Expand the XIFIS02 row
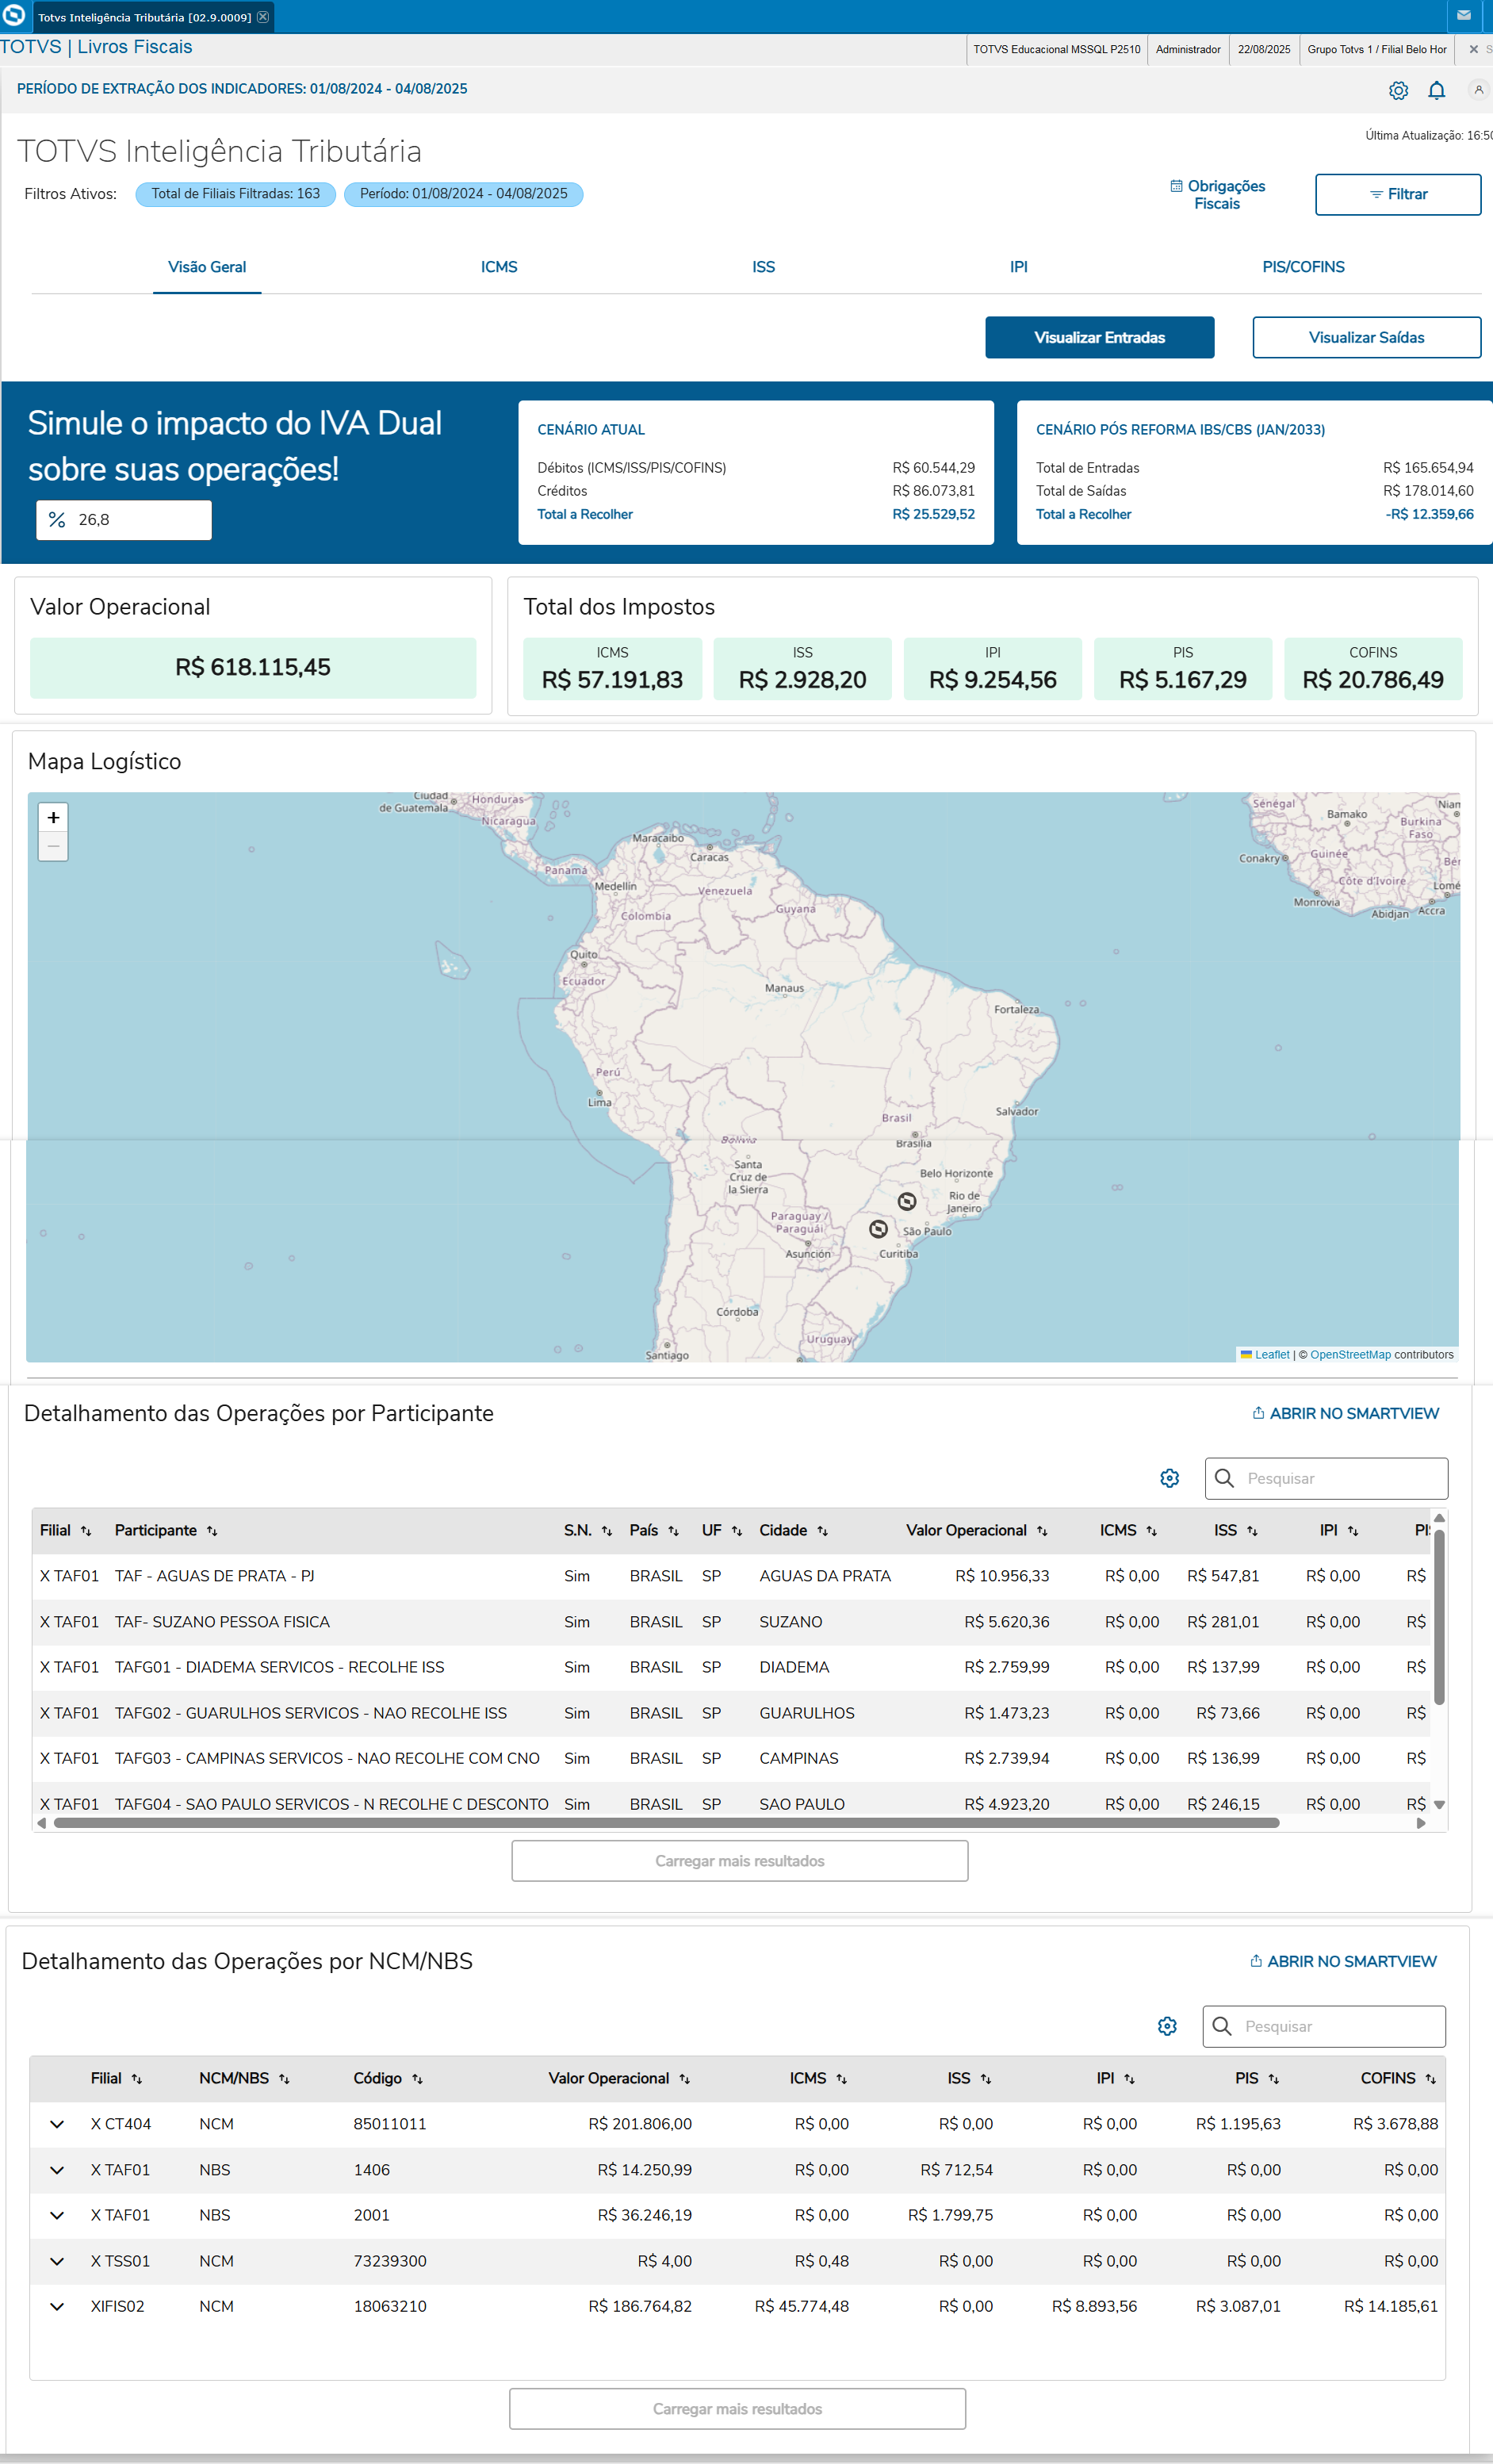The width and height of the screenshot is (1493, 2464). click(x=57, y=2306)
